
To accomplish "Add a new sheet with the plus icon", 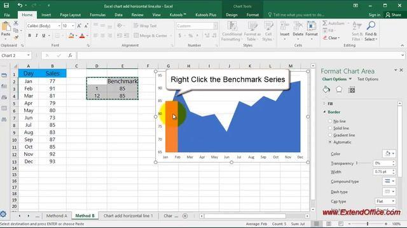I will click(185, 216).
